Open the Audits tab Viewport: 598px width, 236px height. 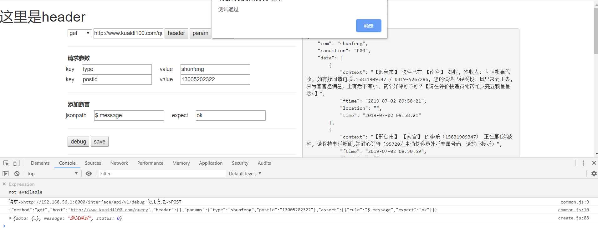264,163
